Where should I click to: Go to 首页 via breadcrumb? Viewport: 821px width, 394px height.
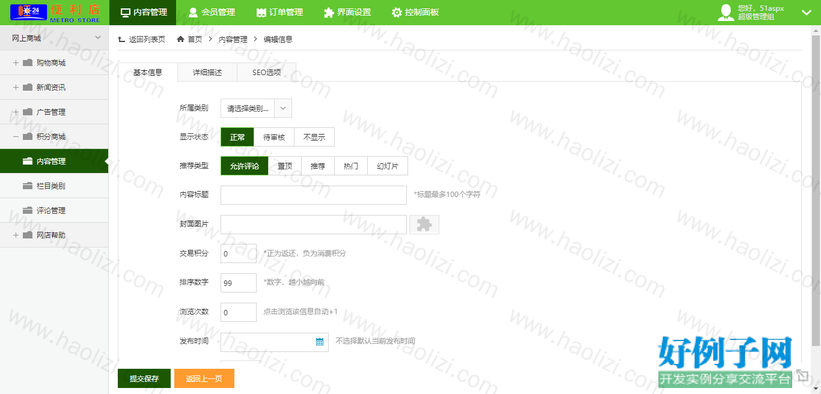point(195,39)
